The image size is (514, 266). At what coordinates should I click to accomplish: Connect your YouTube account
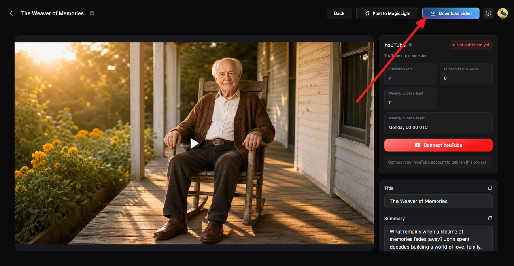438,145
